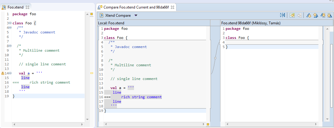Viewport: 334px width, 128px height.
Task: Click the Compare tab's compare icon
Action: [x=100, y=7]
